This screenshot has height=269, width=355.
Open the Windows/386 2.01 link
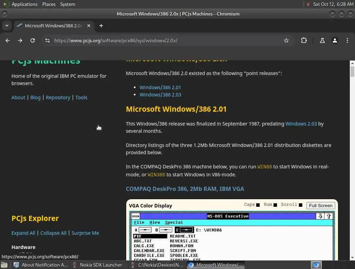tap(160, 87)
